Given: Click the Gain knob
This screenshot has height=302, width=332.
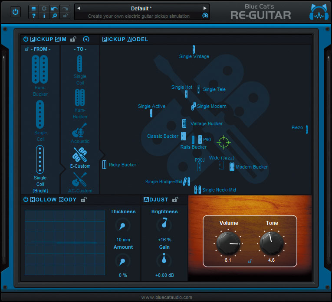Looking at the screenshot, I should tap(164, 260).
